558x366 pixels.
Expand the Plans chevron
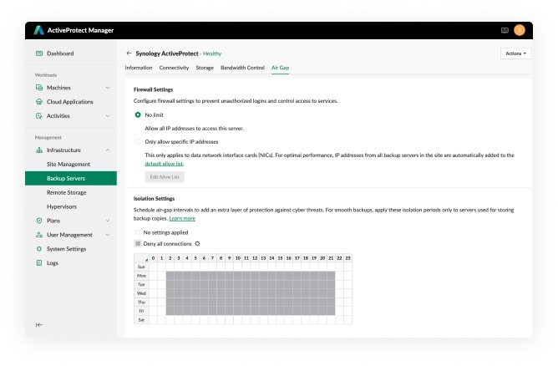point(108,221)
